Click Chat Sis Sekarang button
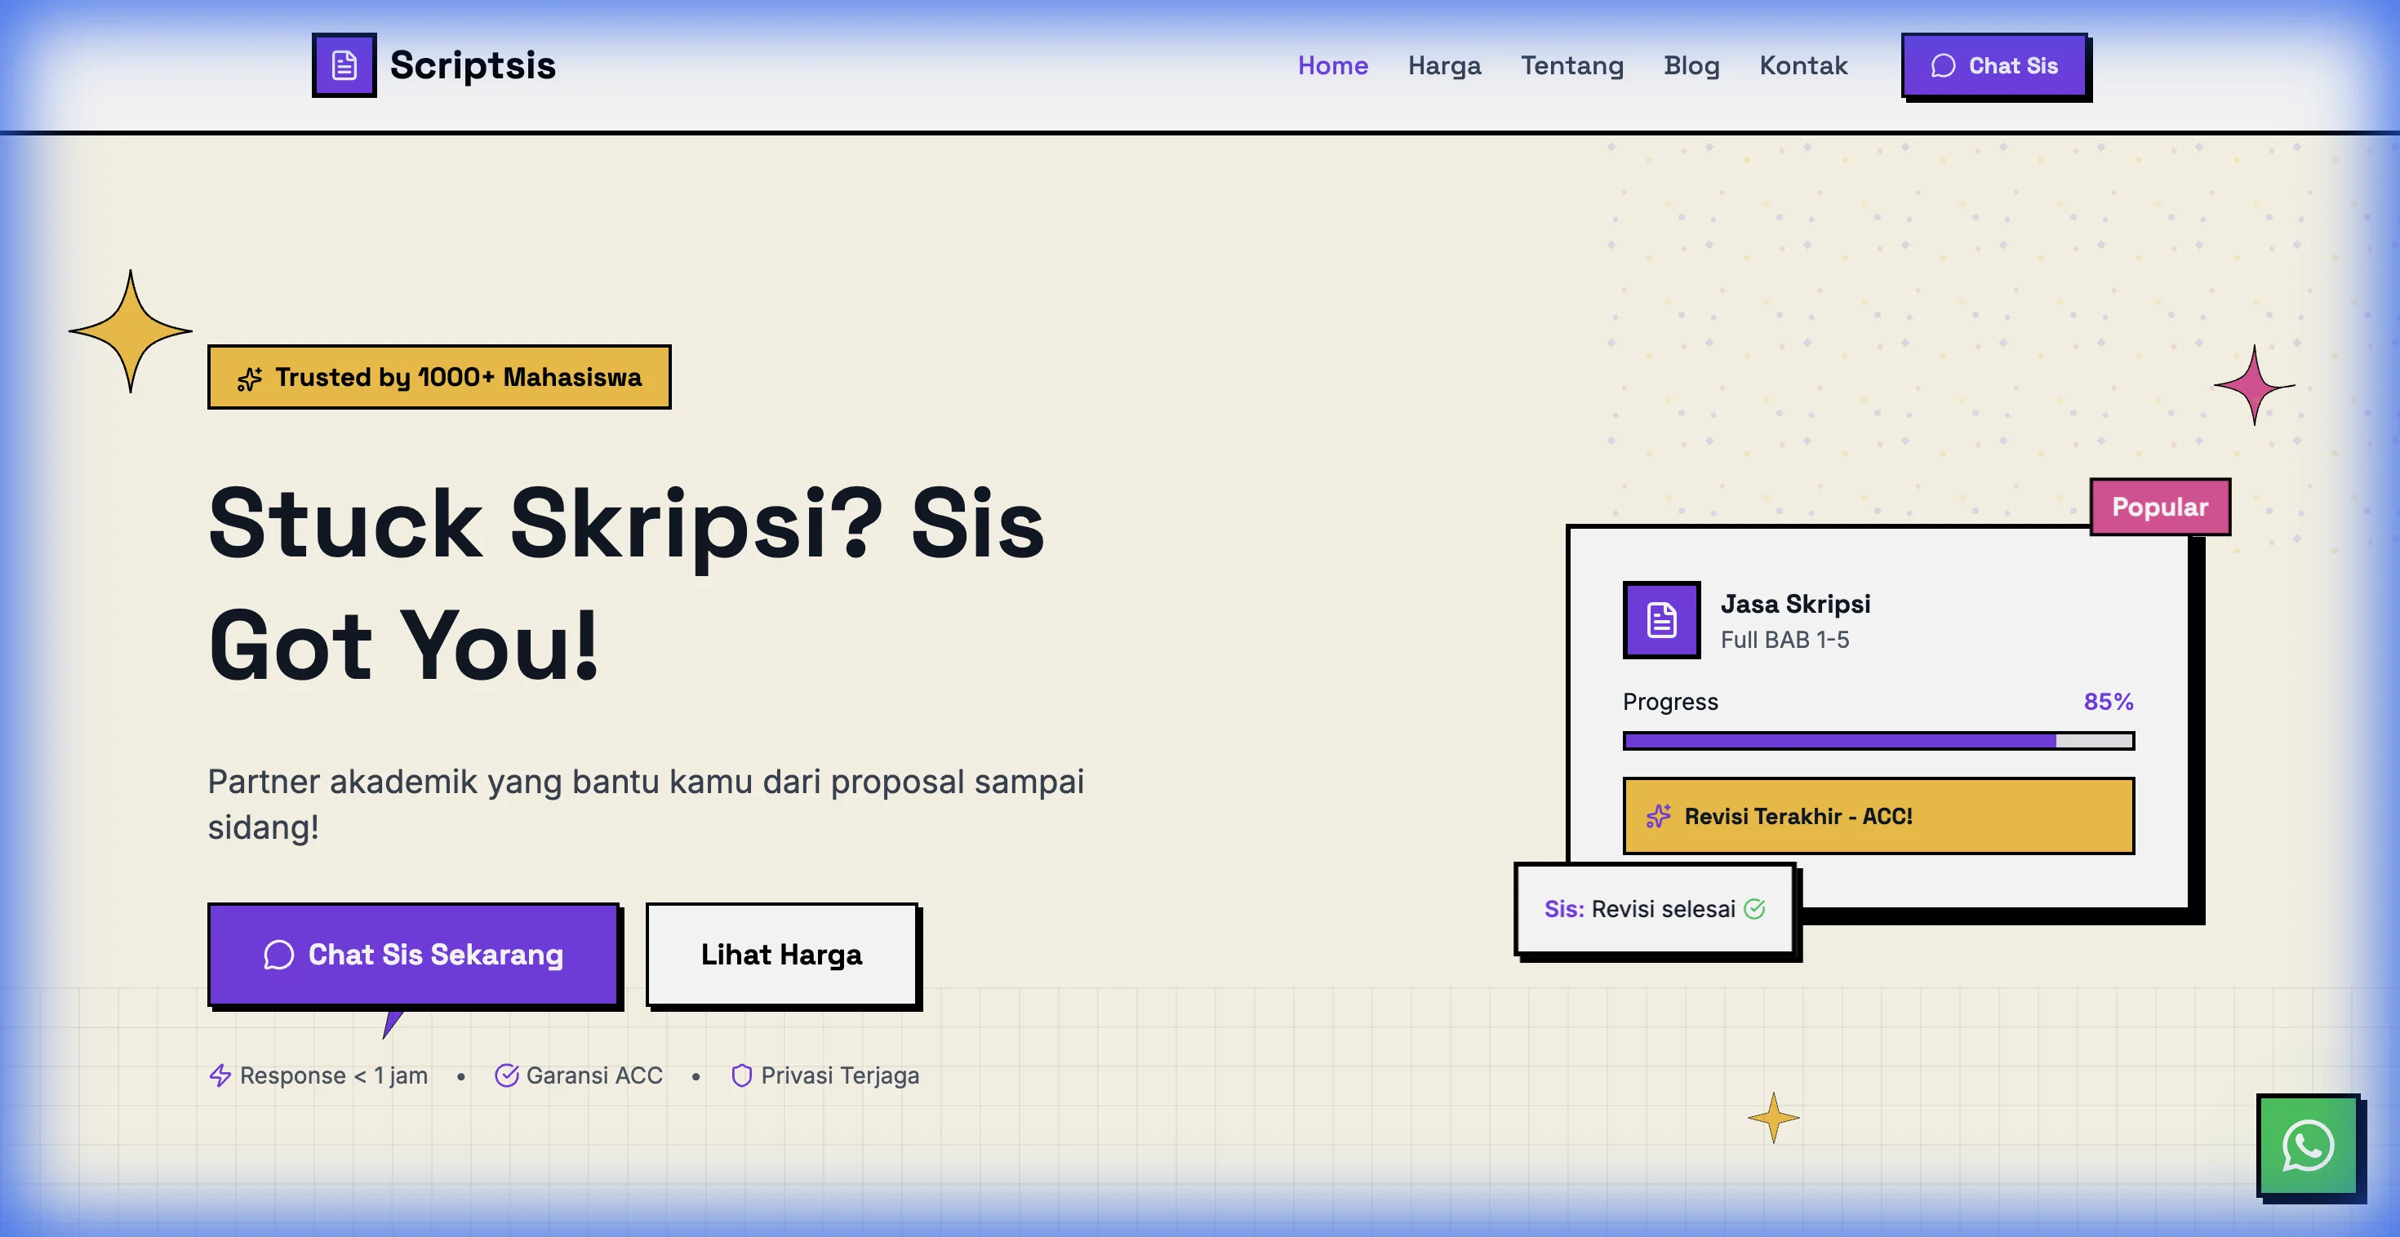 415,955
